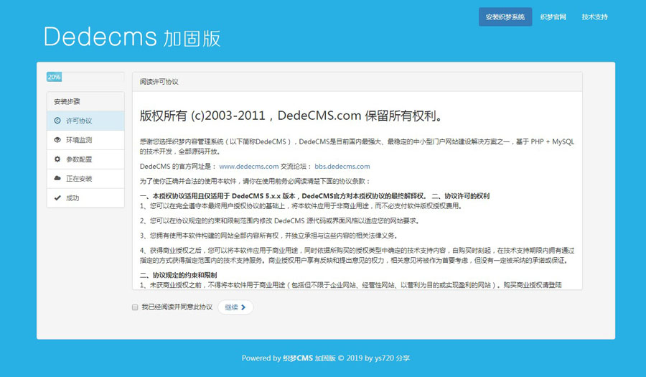Click the checkmark icon beside 成功
This screenshot has height=377, width=646.
(x=57, y=197)
